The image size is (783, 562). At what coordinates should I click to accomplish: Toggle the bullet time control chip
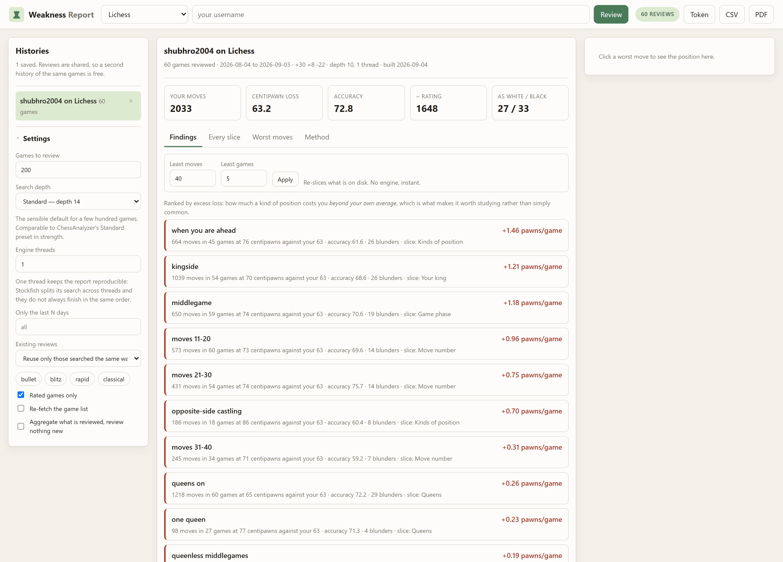click(x=28, y=379)
